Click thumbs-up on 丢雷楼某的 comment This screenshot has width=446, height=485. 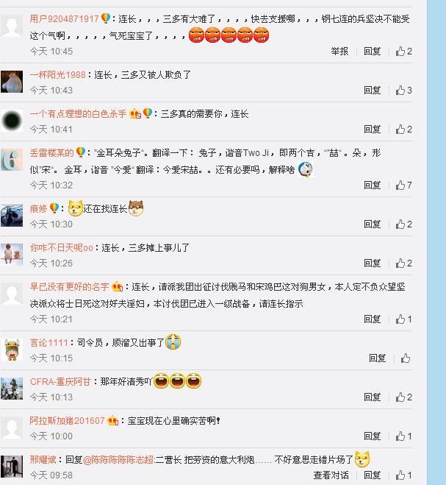click(x=403, y=185)
